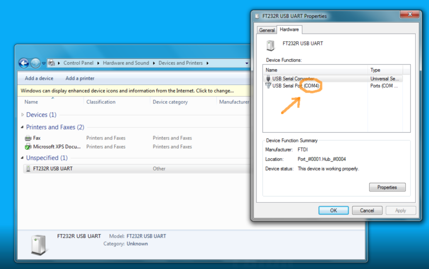Close the FT232R USB UART Properties dialog
Image resolution: width=429 pixels, height=269 pixels.
point(409,14)
